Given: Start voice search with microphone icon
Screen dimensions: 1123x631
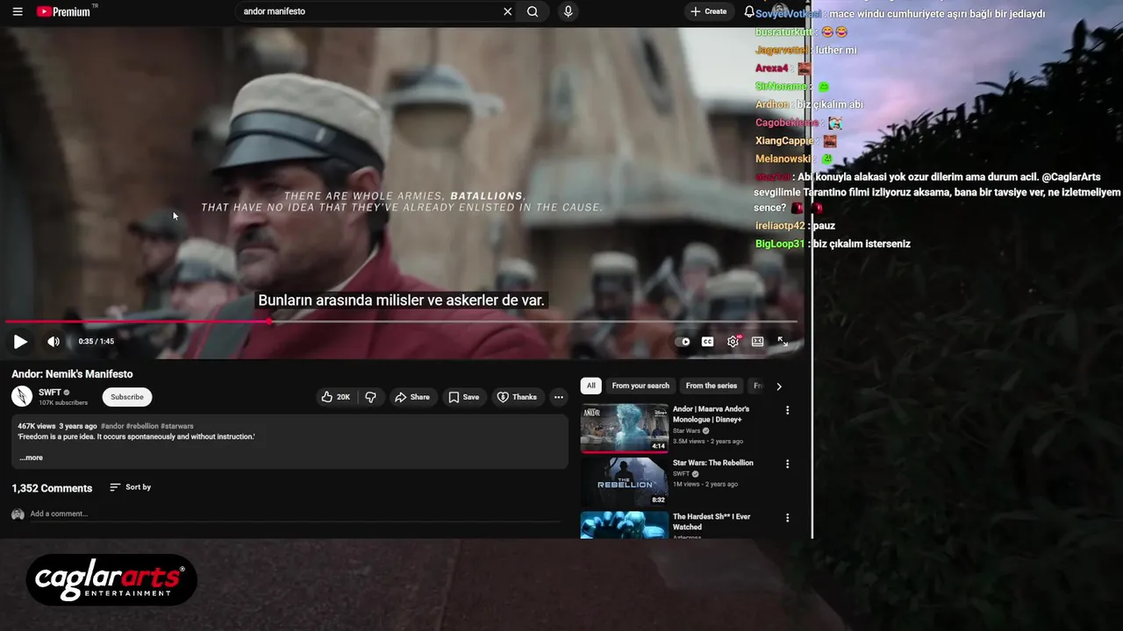Looking at the screenshot, I should [x=568, y=11].
